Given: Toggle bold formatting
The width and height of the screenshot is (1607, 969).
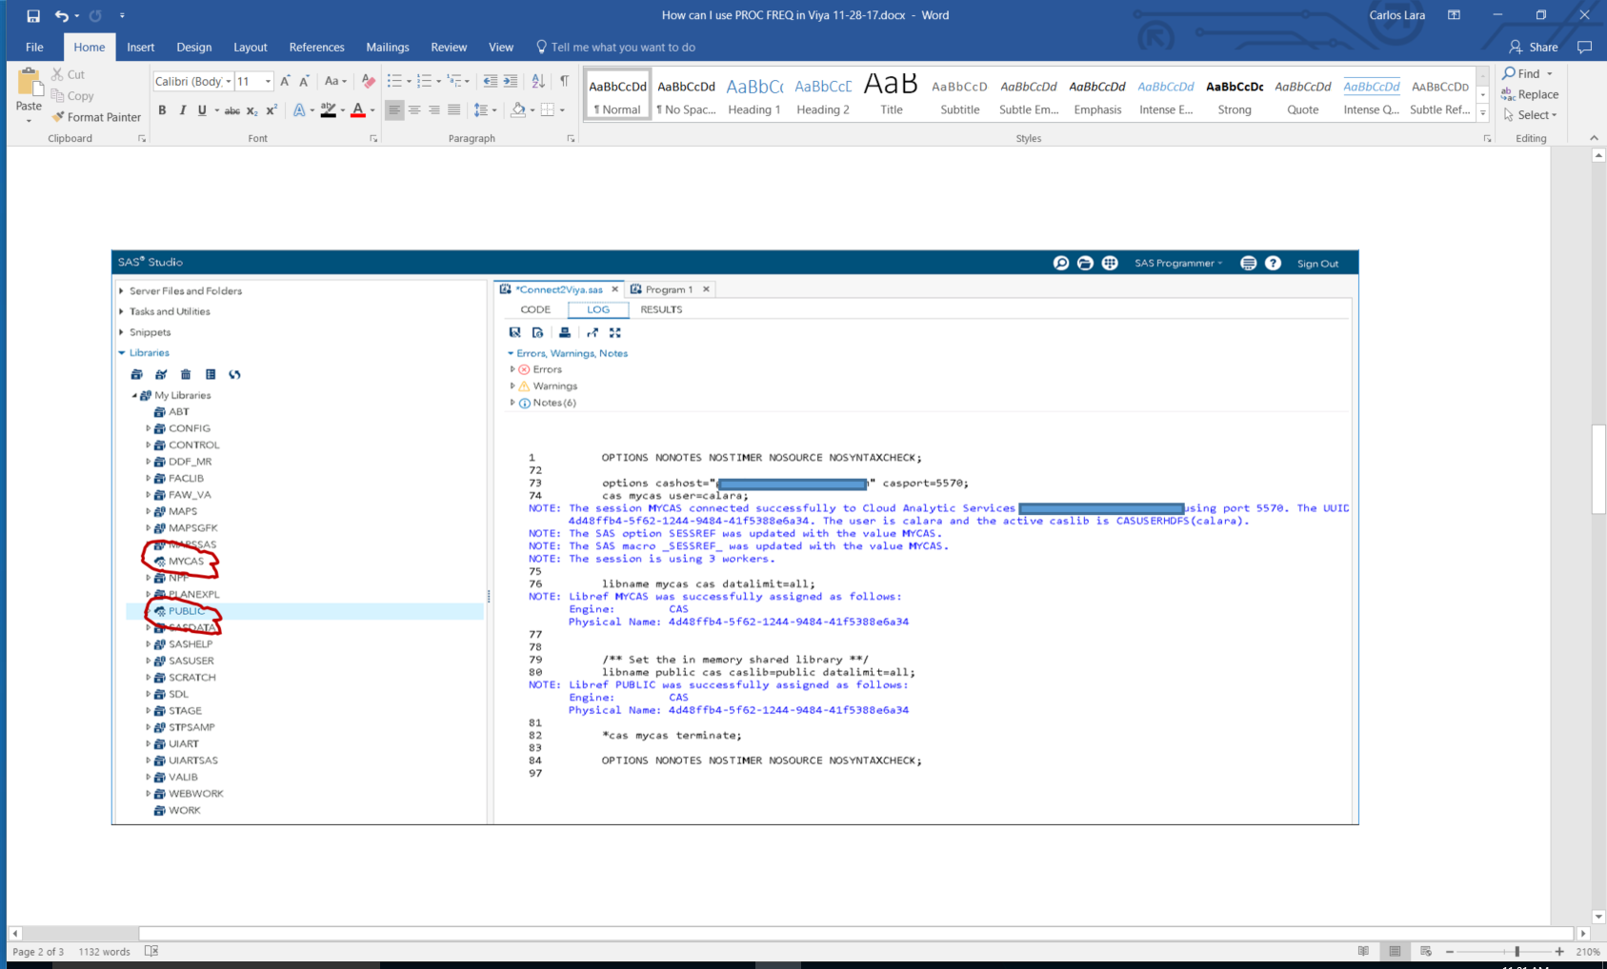Looking at the screenshot, I should pyautogui.click(x=162, y=110).
